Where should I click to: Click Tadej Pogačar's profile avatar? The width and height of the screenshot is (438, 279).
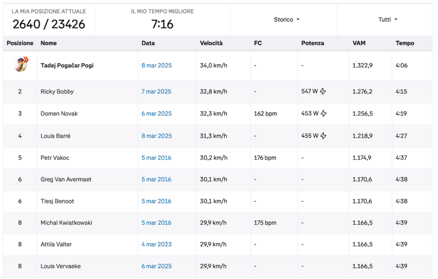coord(20,65)
